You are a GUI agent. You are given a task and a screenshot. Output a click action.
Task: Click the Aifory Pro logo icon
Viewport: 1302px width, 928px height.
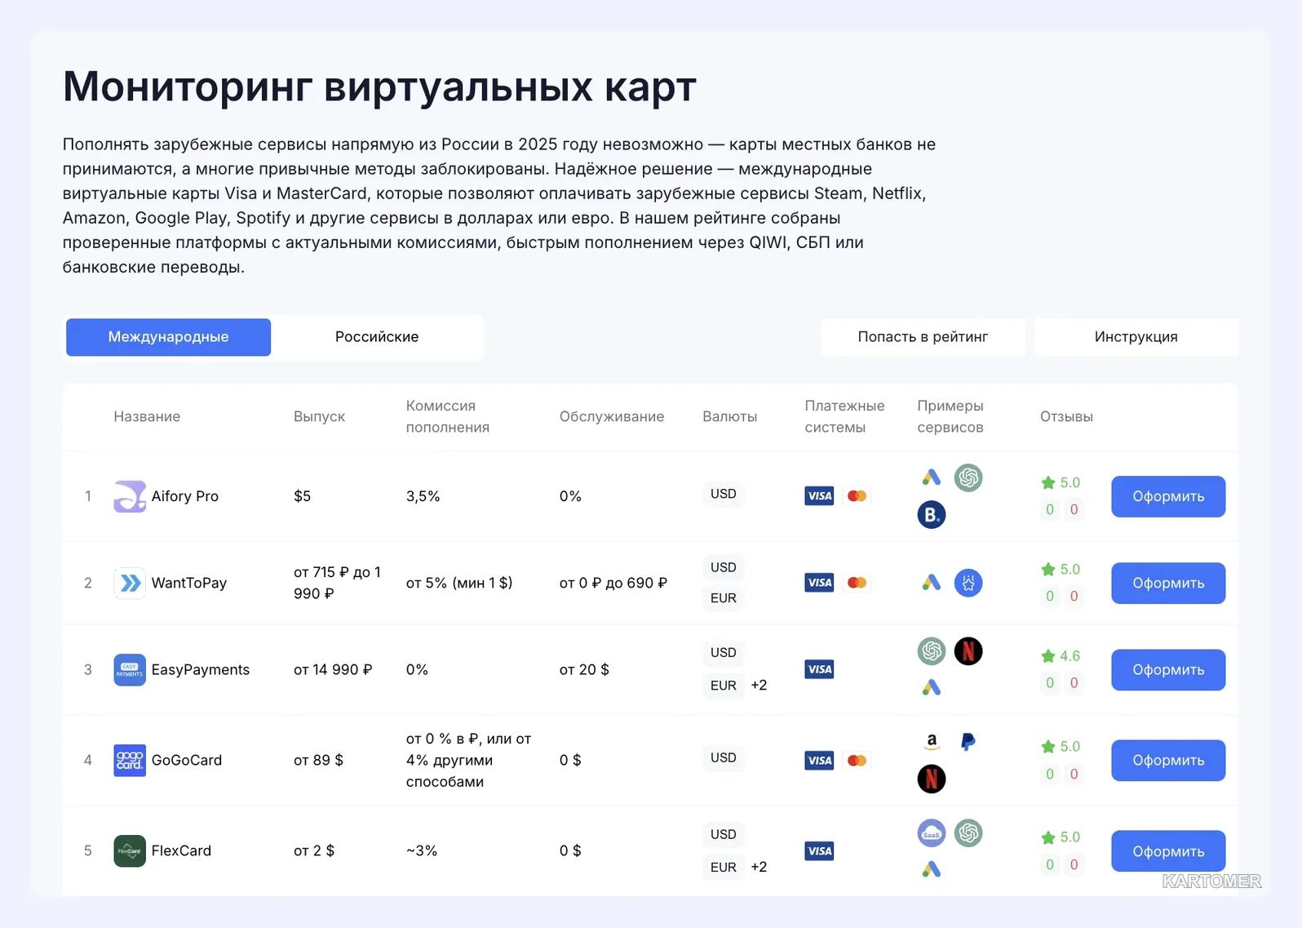130,496
